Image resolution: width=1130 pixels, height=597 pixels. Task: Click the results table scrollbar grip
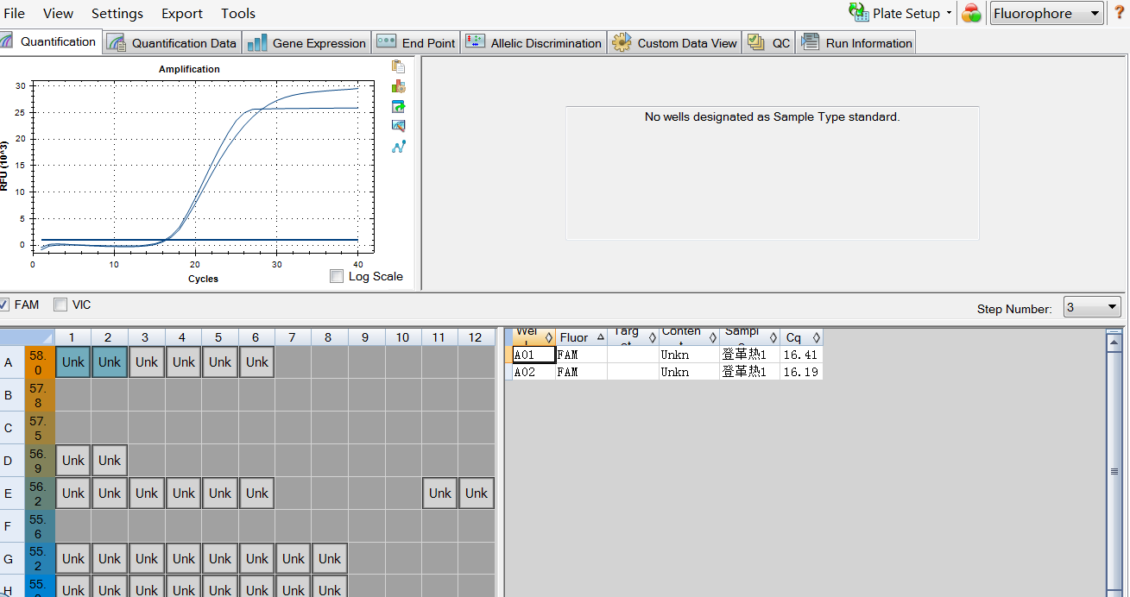point(1114,472)
